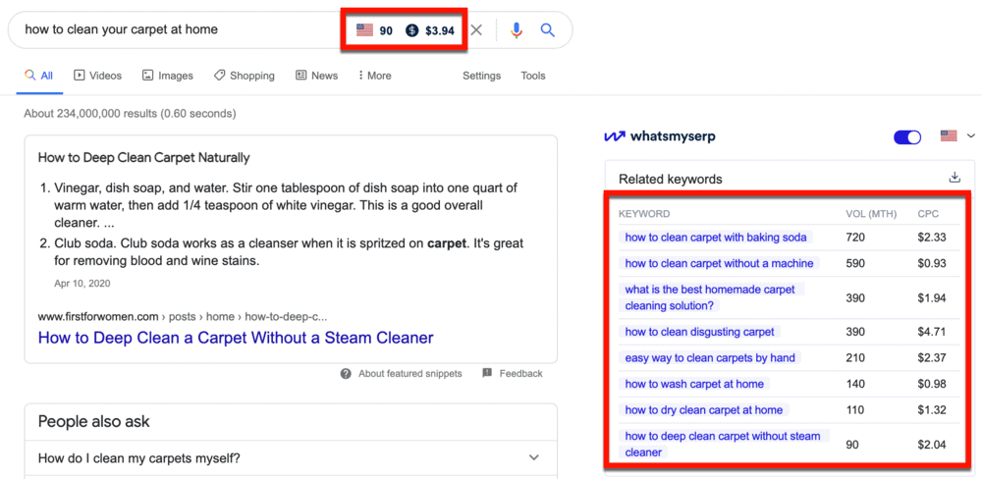Image resolution: width=982 pixels, height=479 pixels.
Task: Click the $4.71 CPC cell
Action: 932,332
